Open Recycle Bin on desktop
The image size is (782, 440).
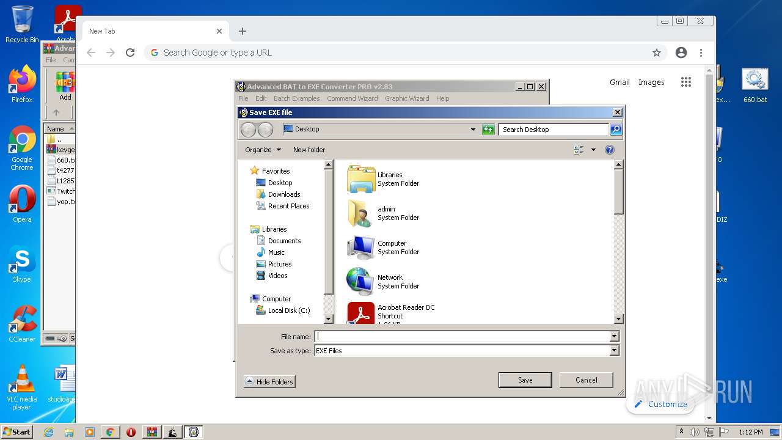point(22,24)
